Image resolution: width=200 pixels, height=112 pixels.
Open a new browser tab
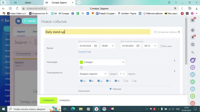click(79, 2)
